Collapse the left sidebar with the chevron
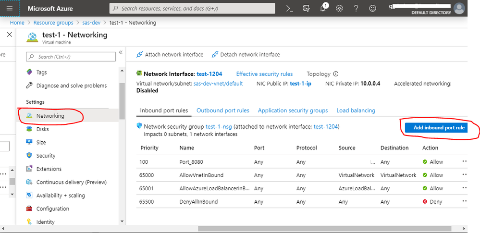 (x=121, y=52)
